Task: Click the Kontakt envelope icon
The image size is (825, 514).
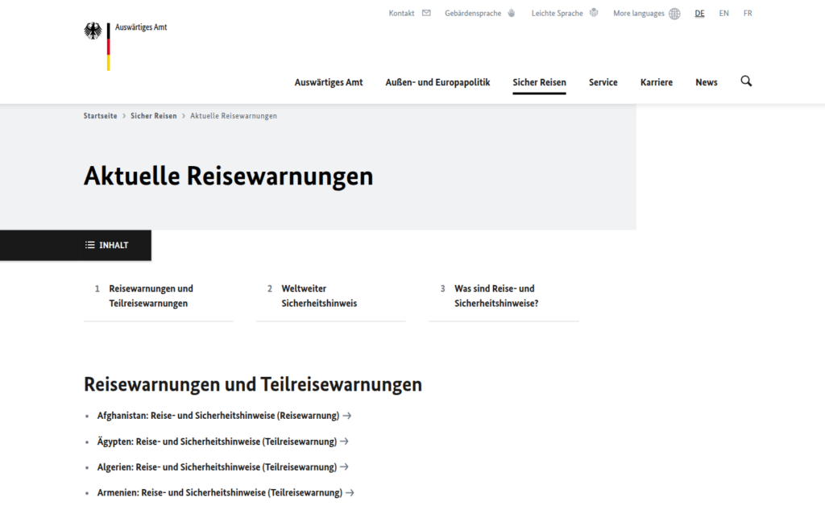Action: [x=426, y=13]
